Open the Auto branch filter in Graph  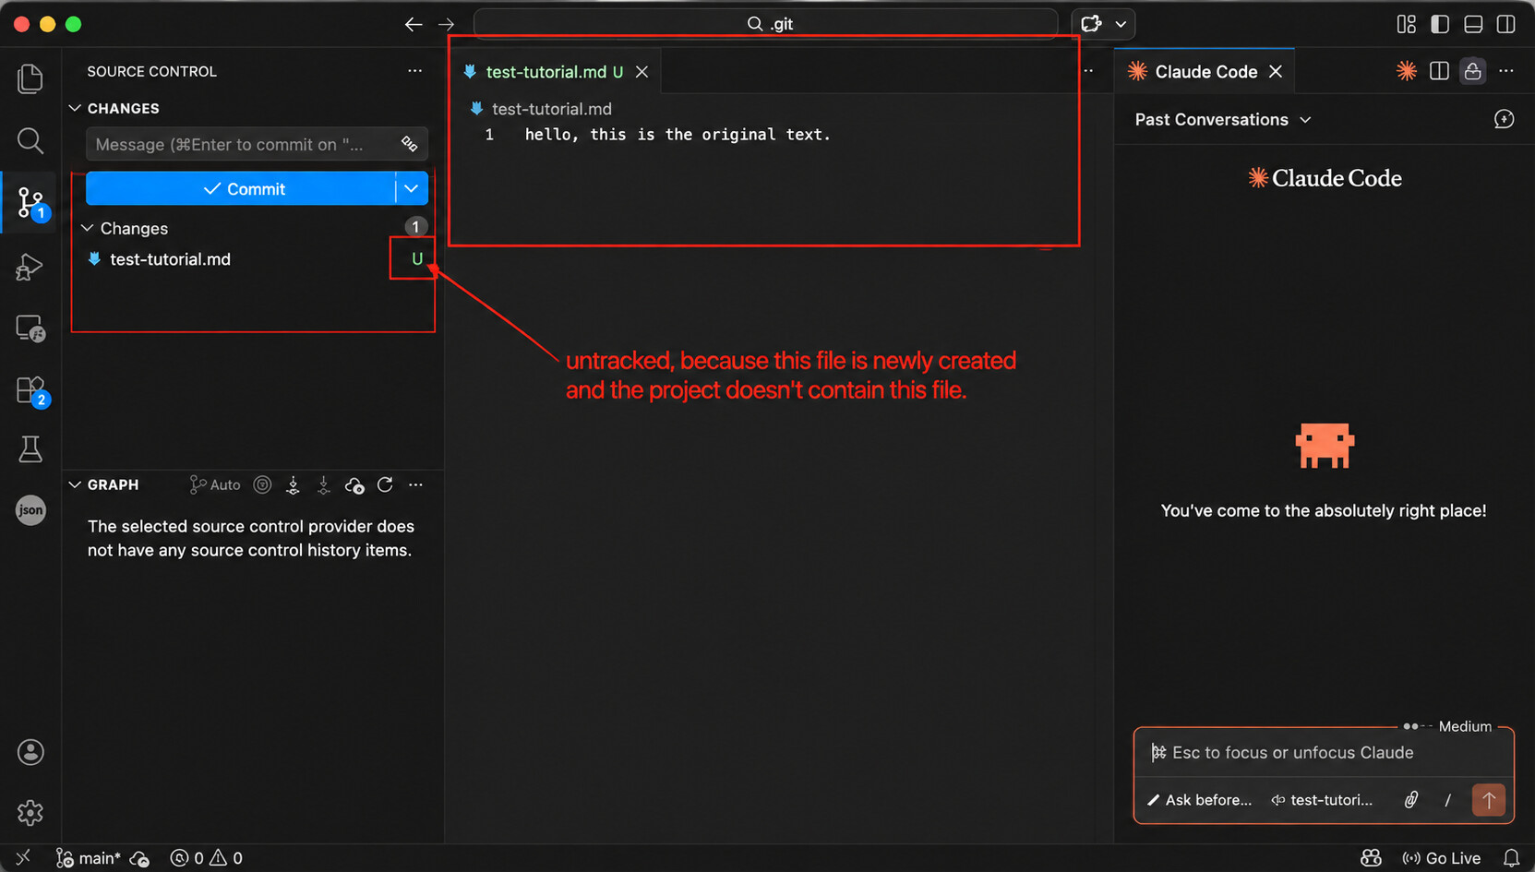click(215, 484)
